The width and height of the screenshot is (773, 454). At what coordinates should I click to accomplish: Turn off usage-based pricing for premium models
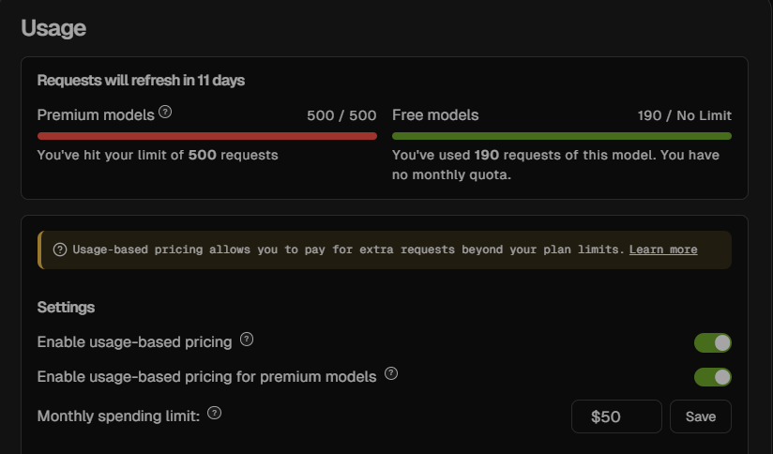tap(712, 377)
